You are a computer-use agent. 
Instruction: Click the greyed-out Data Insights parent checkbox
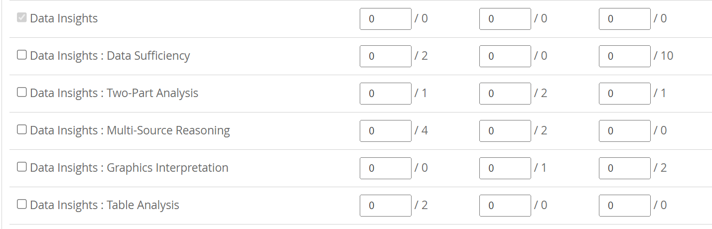pos(22,18)
